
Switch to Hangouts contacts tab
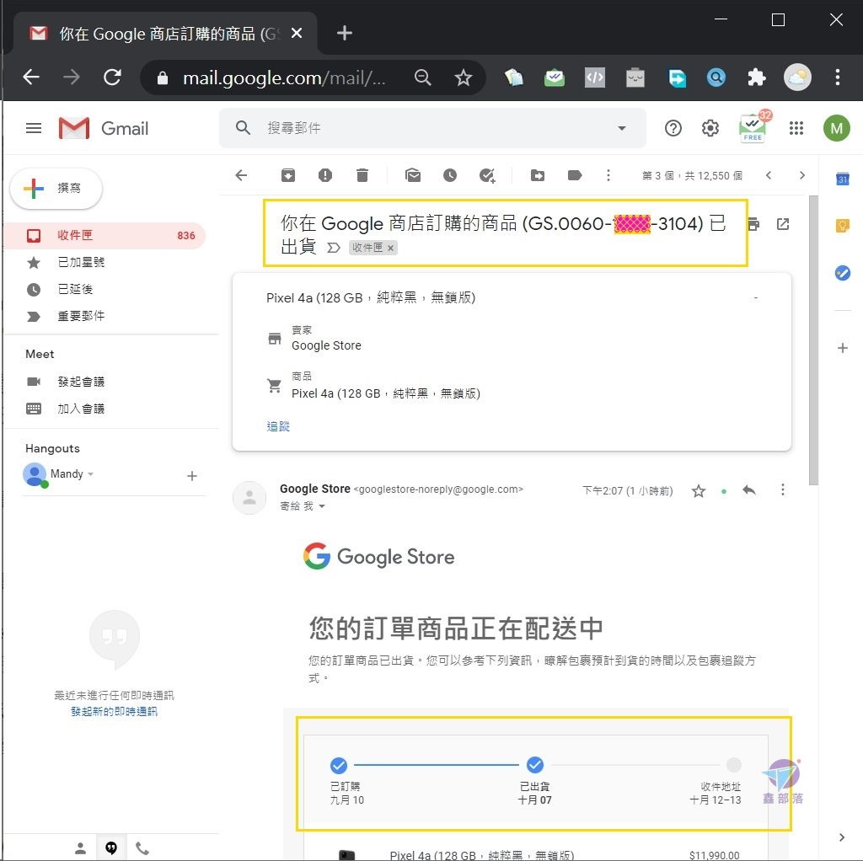80,848
